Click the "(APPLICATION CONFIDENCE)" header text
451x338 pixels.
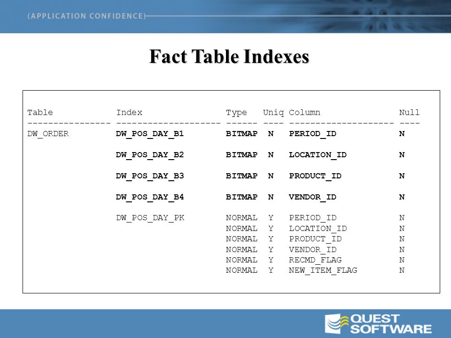pos(87,16)
